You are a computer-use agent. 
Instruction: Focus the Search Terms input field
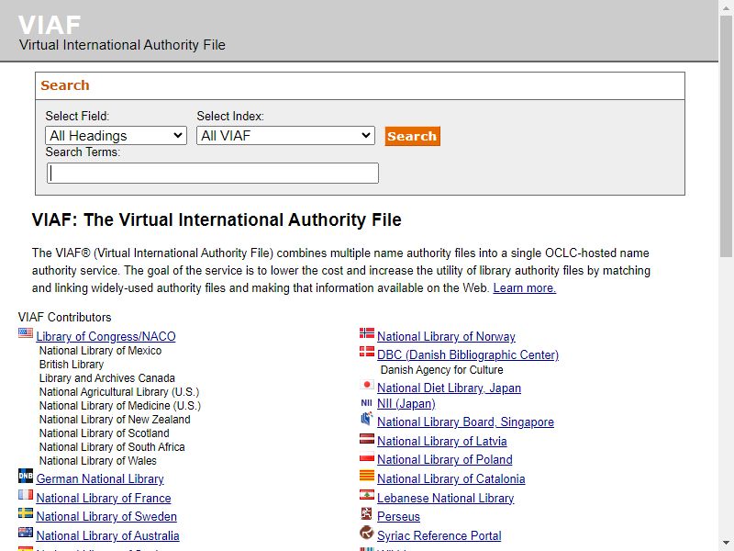click(213, 173)
